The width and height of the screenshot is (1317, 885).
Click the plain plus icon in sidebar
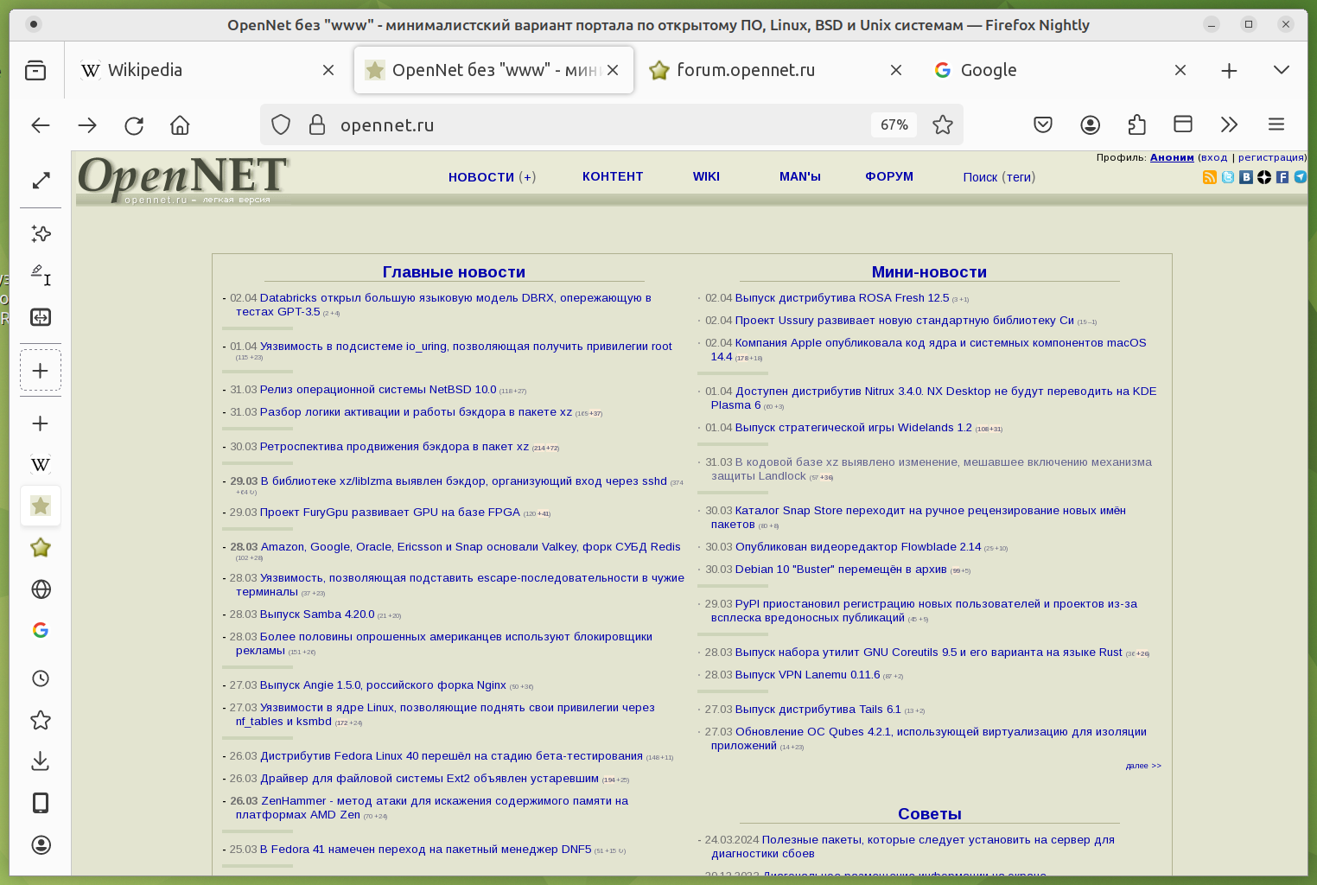click(x=41, y=423)
